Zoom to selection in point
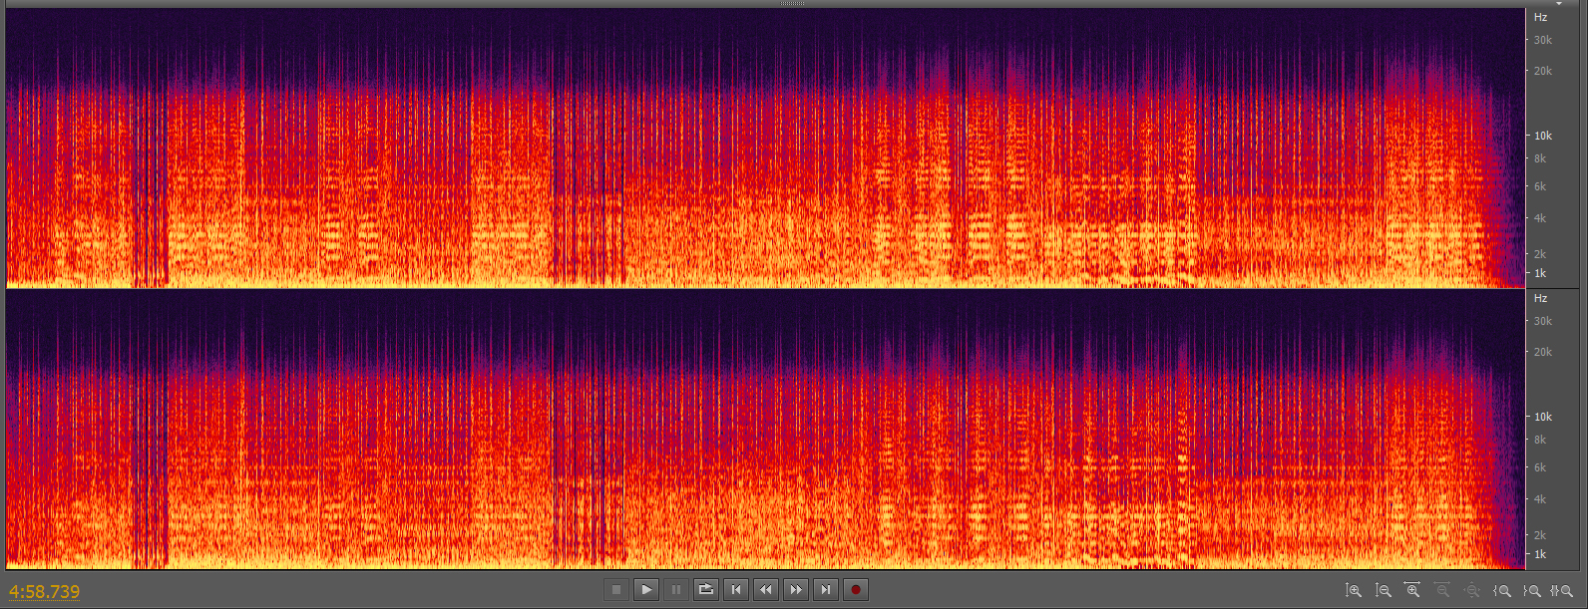Screen dimensions: 1588x609 pos(1502,591)
